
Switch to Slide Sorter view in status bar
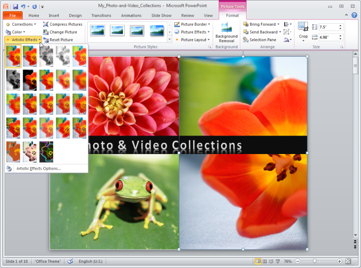(265, 261)
